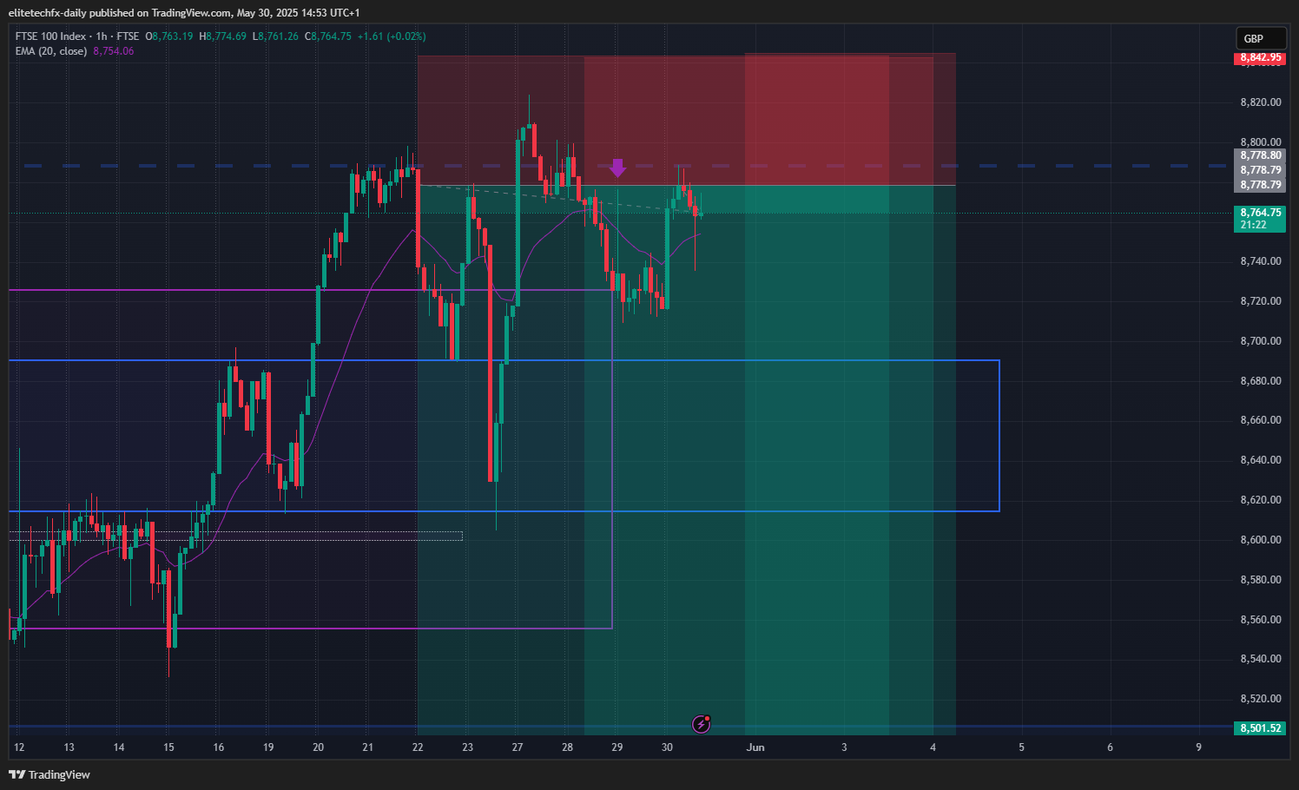Click date 15 on the time axis
This screenshot has height=790, width=1299.
point(168,747)
